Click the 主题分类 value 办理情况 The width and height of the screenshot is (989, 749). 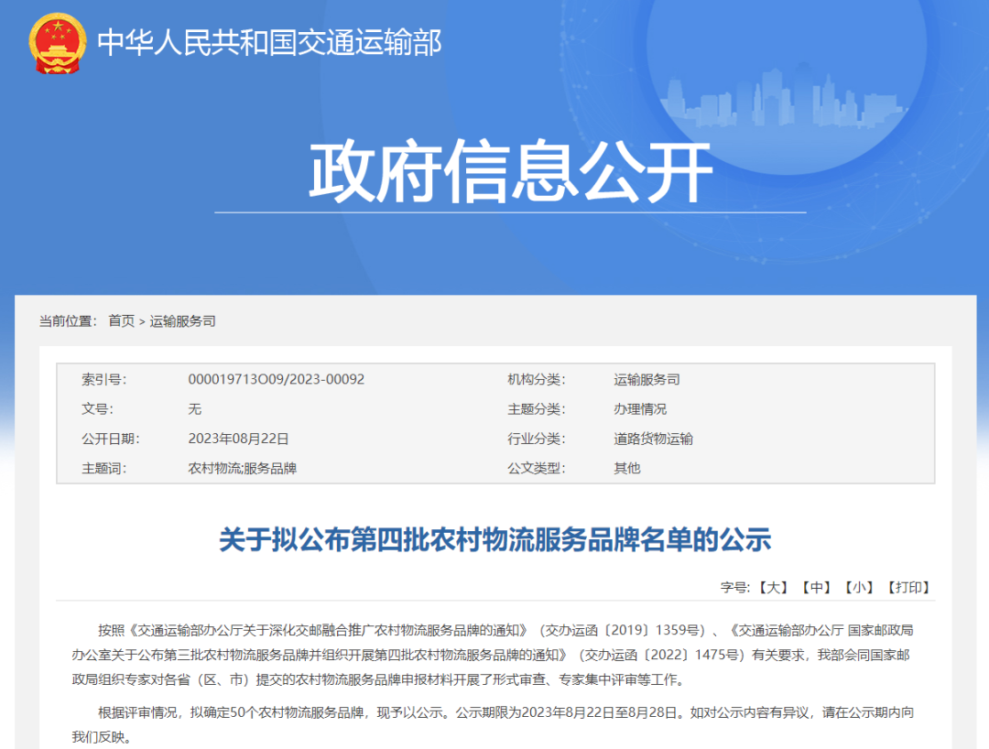(640, 409)
